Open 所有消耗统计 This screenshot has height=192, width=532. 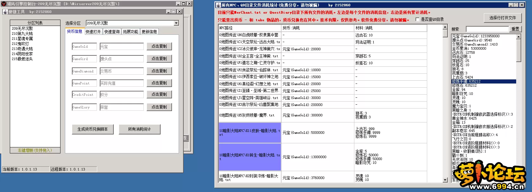point(139,129)
